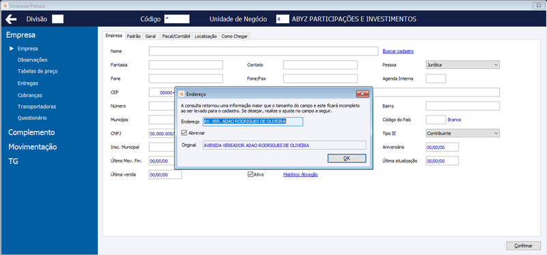The width and height of the screenshot is (547, 255).
Task: Open Cobranças in the sidebar
Action: pos(30,95)
